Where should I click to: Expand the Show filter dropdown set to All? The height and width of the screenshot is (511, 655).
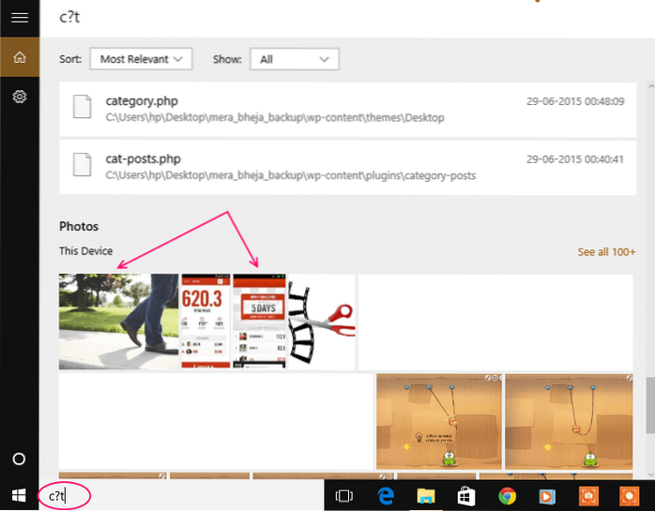pyautogui.click(x=295, y=59)
